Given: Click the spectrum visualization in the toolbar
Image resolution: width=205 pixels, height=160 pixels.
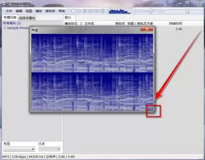Looking at the screenshot, I should coord(121,11).
